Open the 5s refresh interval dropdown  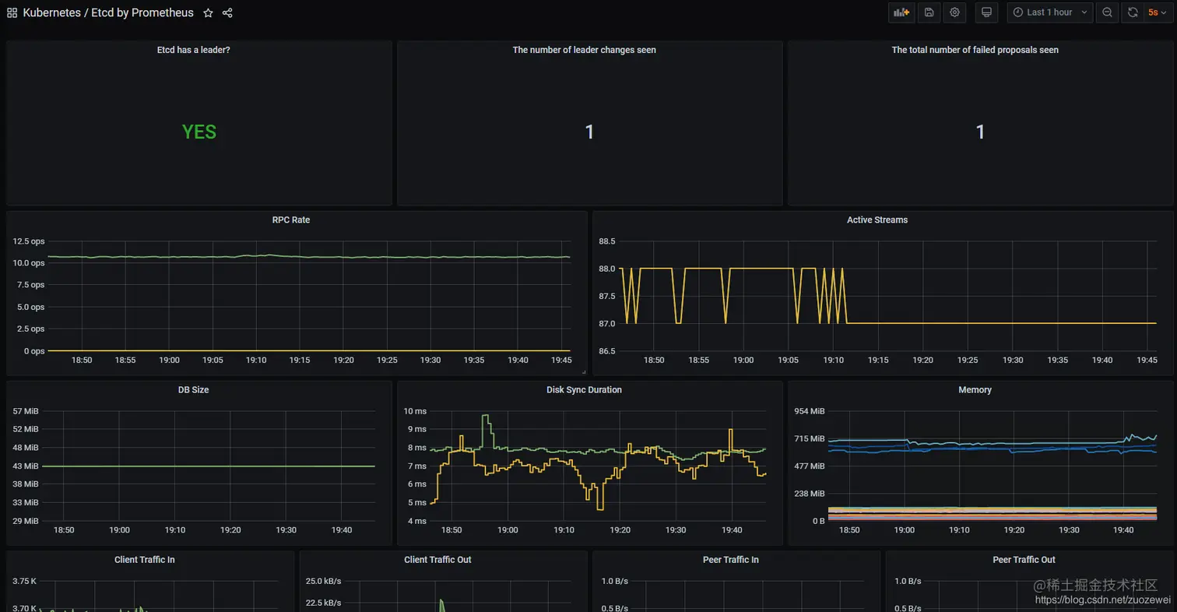(x=1158, y=12)
